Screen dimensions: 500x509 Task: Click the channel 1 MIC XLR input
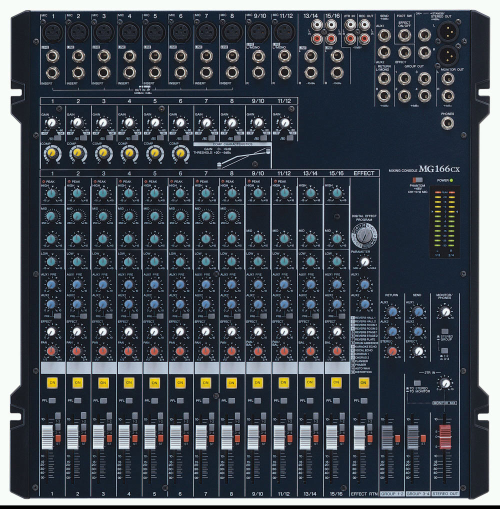[52, 32]
